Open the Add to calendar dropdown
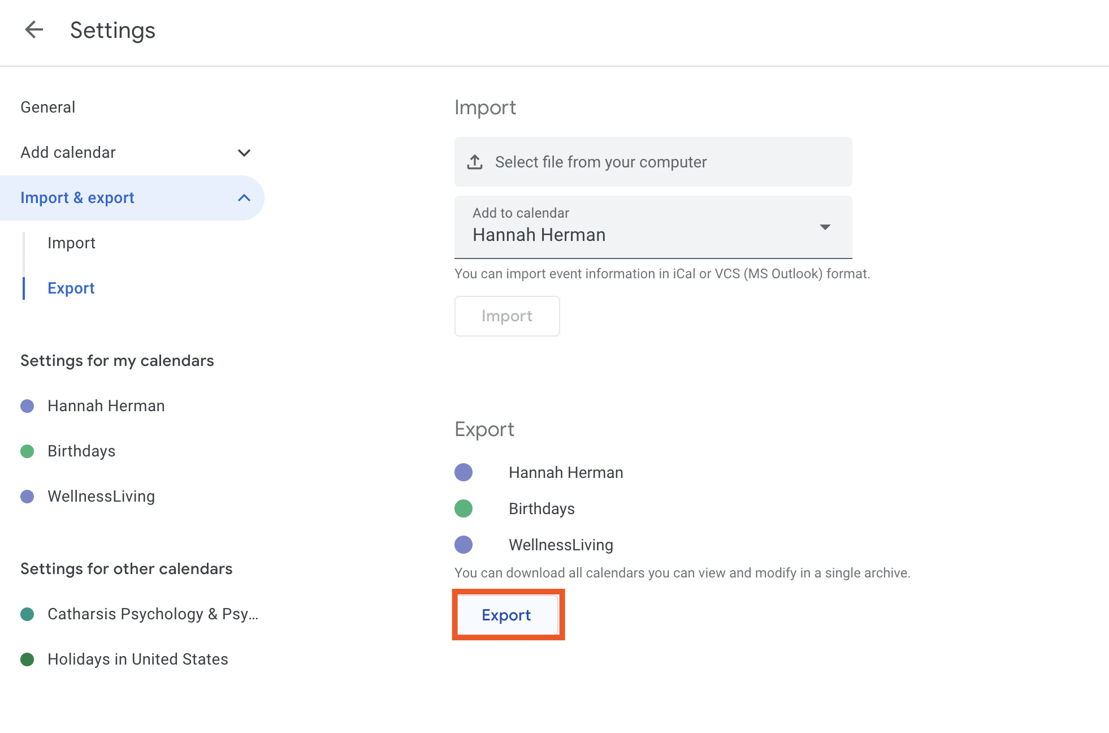The height and width of the screenshot is (733, 1109). [x=825, y=227]
